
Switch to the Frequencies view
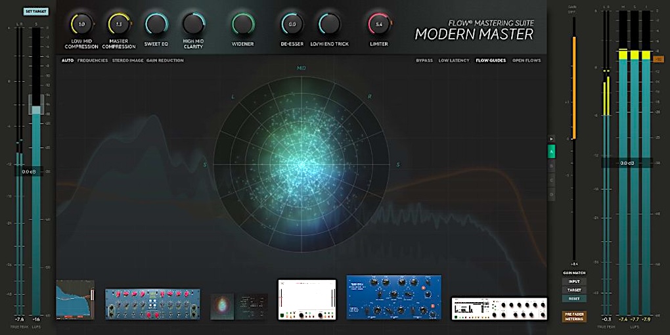coord(93,60)
